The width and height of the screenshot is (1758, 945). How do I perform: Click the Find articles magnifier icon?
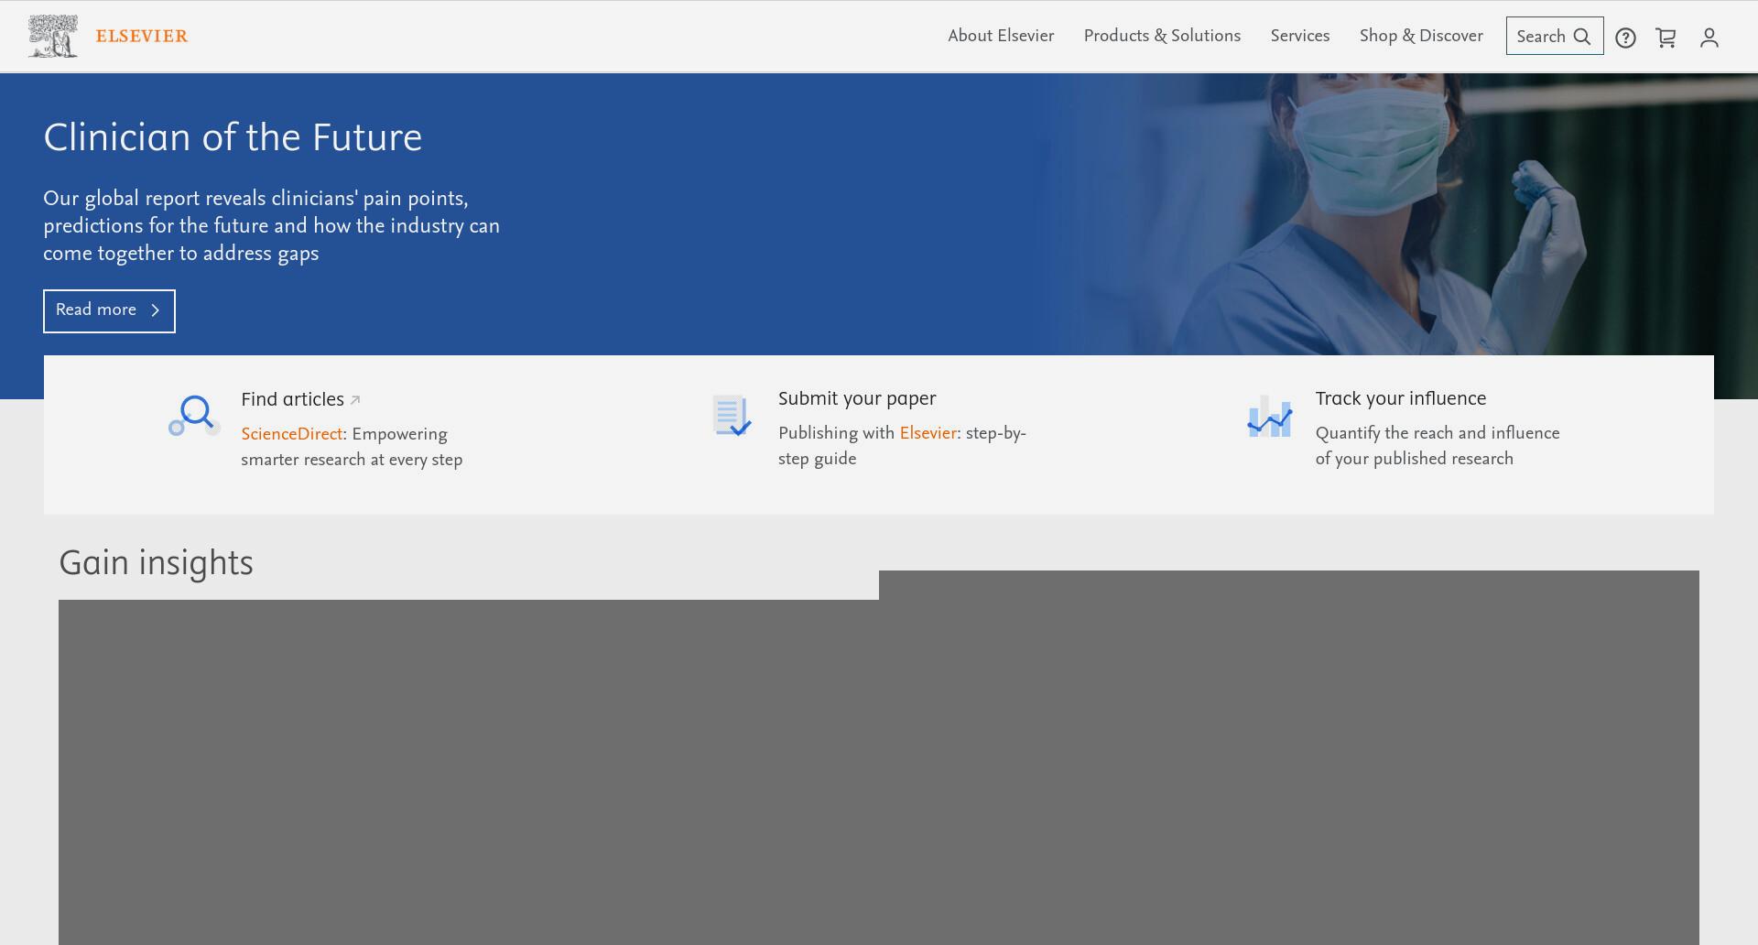coord(194,416)
